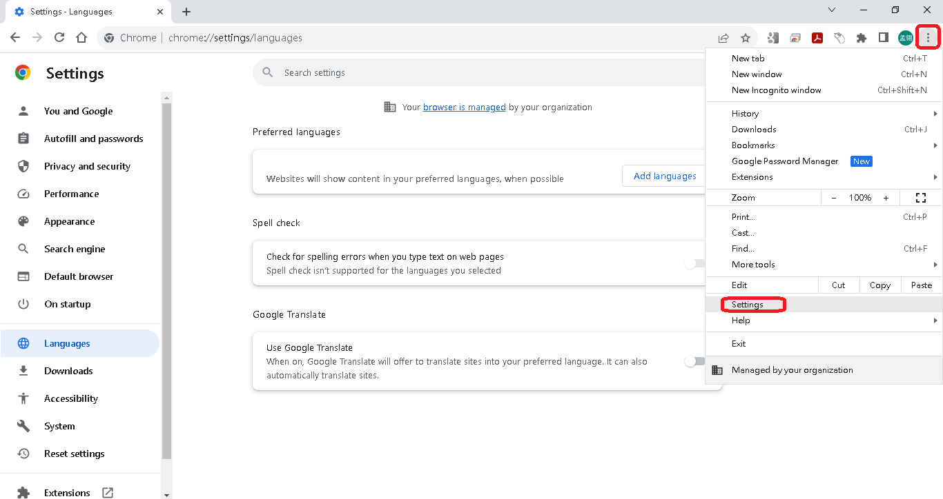Decrease zoom with the minus button
The image size is (943, 499).
click(834, 198)
